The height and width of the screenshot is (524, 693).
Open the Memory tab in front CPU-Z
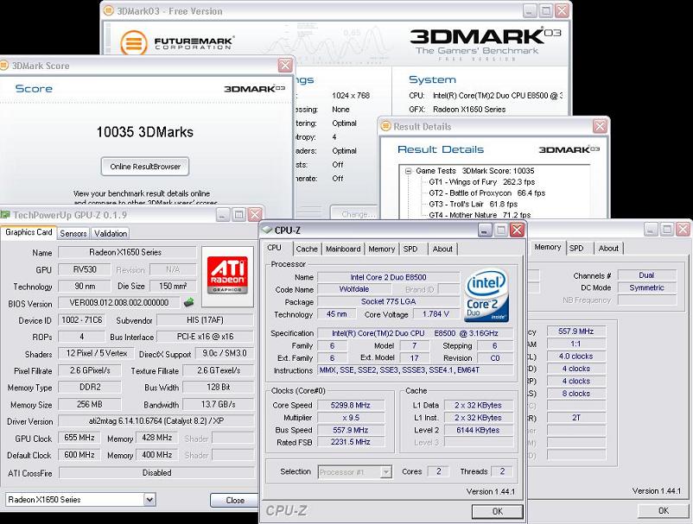tap(381, 249)
